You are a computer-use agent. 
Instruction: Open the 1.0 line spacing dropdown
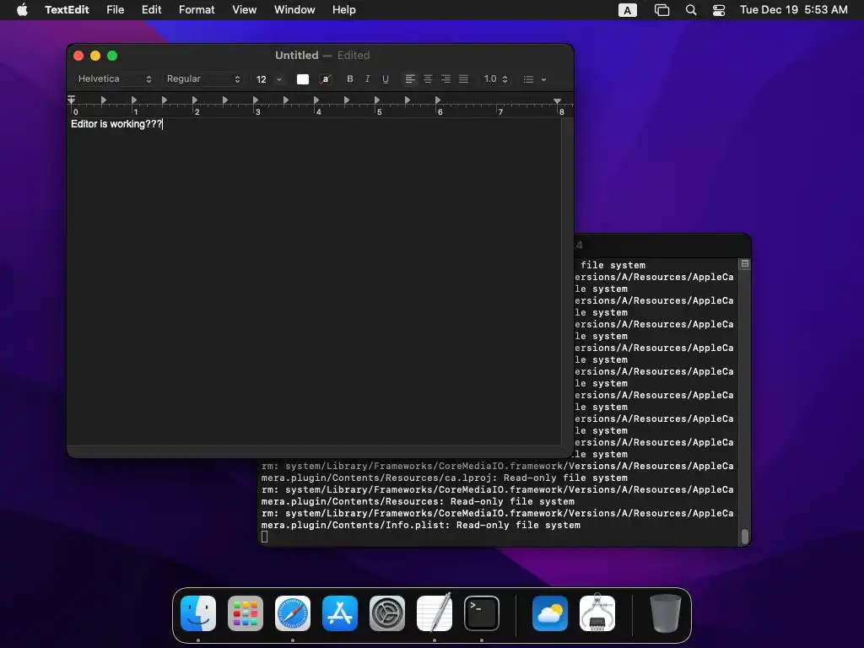click(495, 78)
